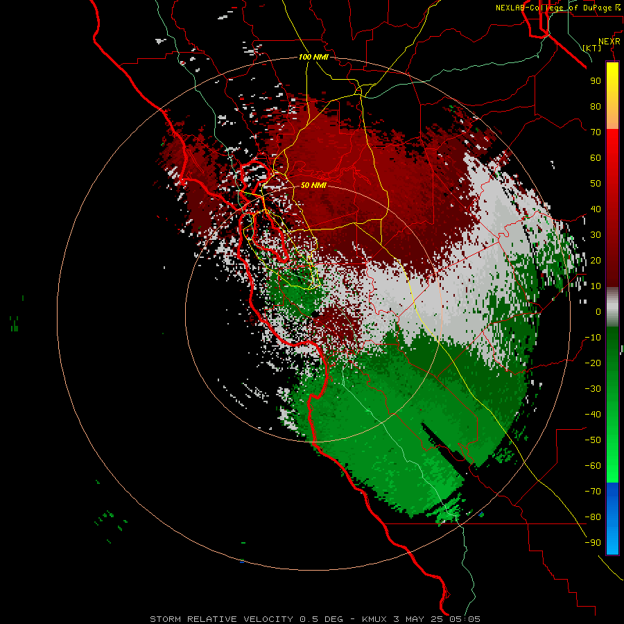Viewport: 624px width, 624px height.
Task: Click the -20 value on velocity scale
Action: [x=593, y=363]
